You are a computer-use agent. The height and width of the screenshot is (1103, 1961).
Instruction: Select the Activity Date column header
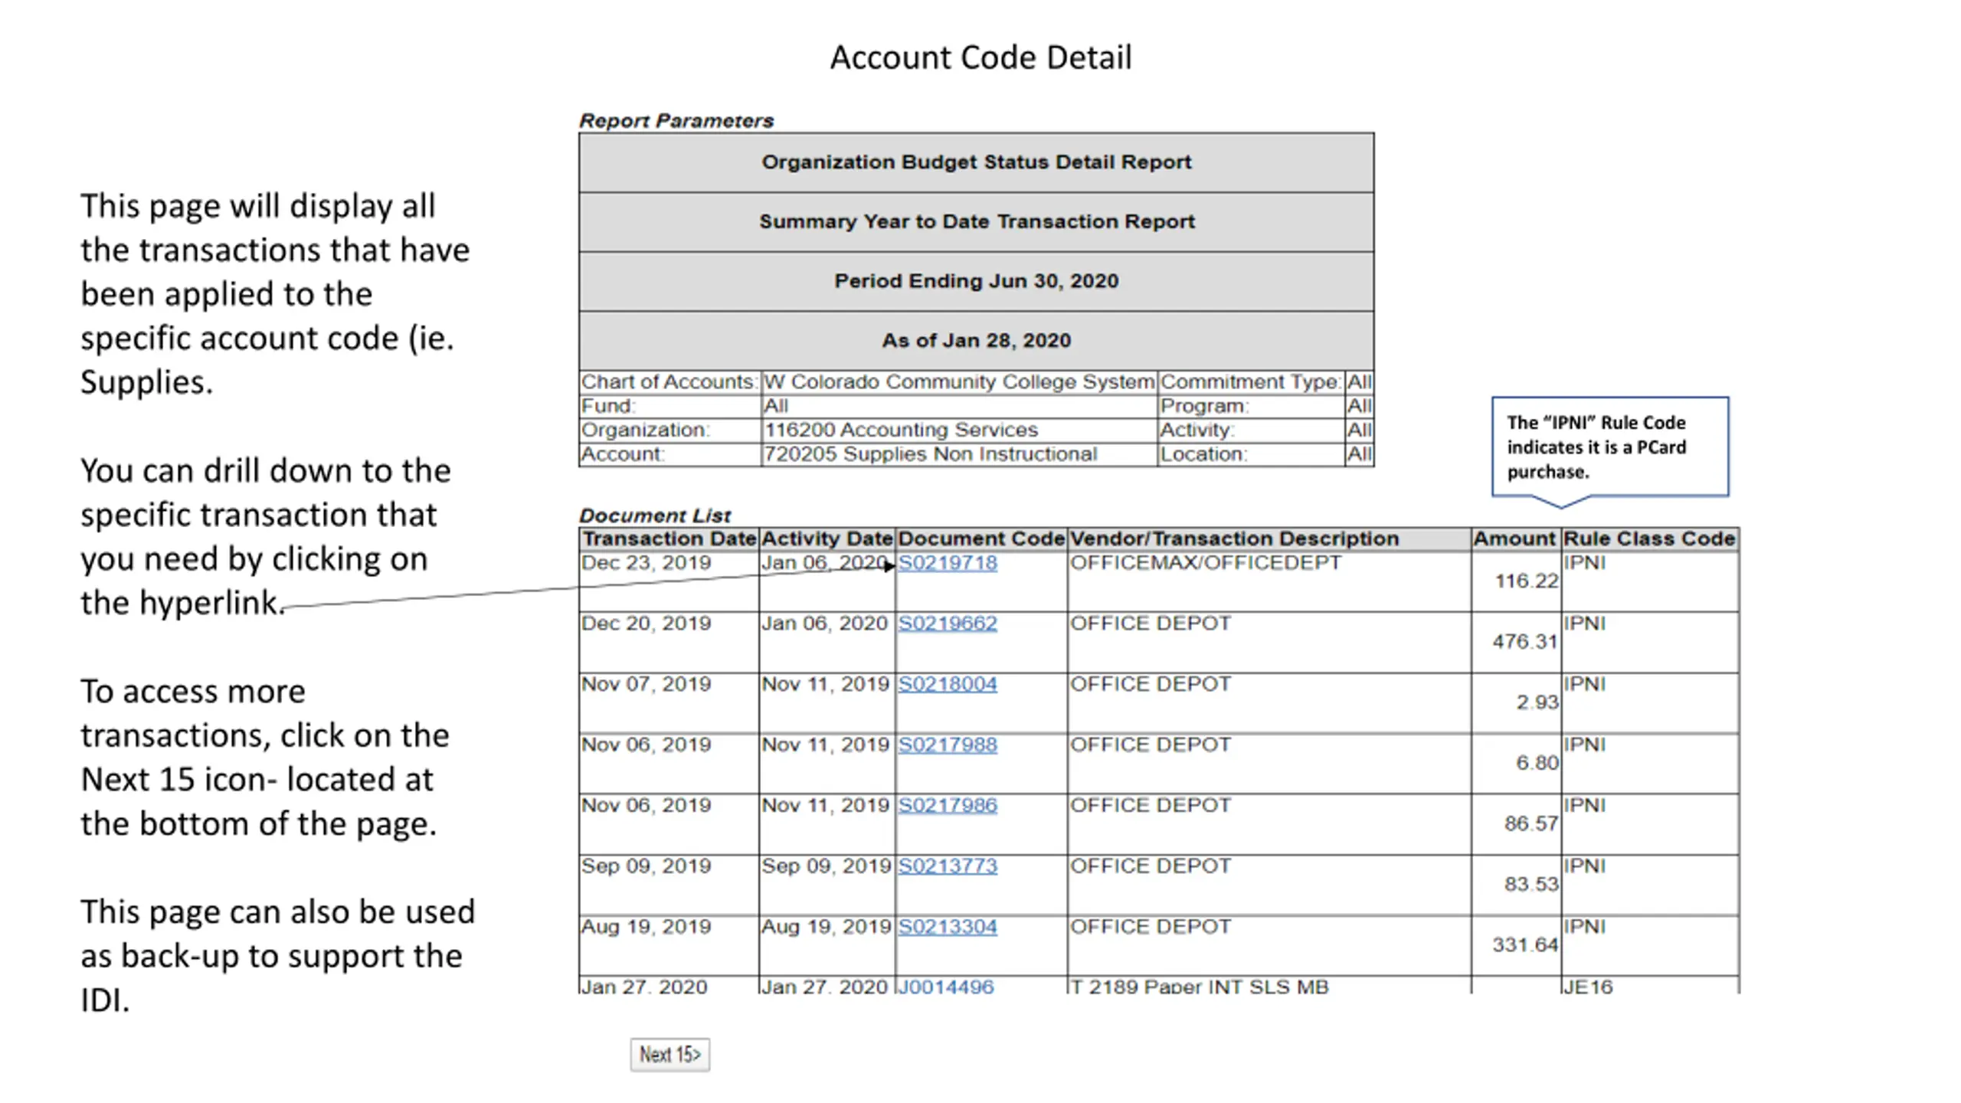point(827,539)
